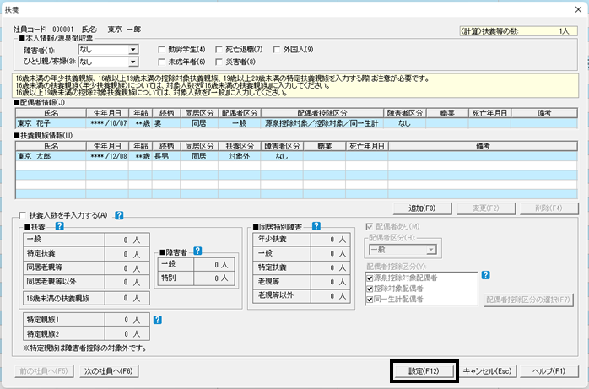Screen dimensions: 589x389
Task: Click キャンセル(Esc) button
Action: point(488,371)
